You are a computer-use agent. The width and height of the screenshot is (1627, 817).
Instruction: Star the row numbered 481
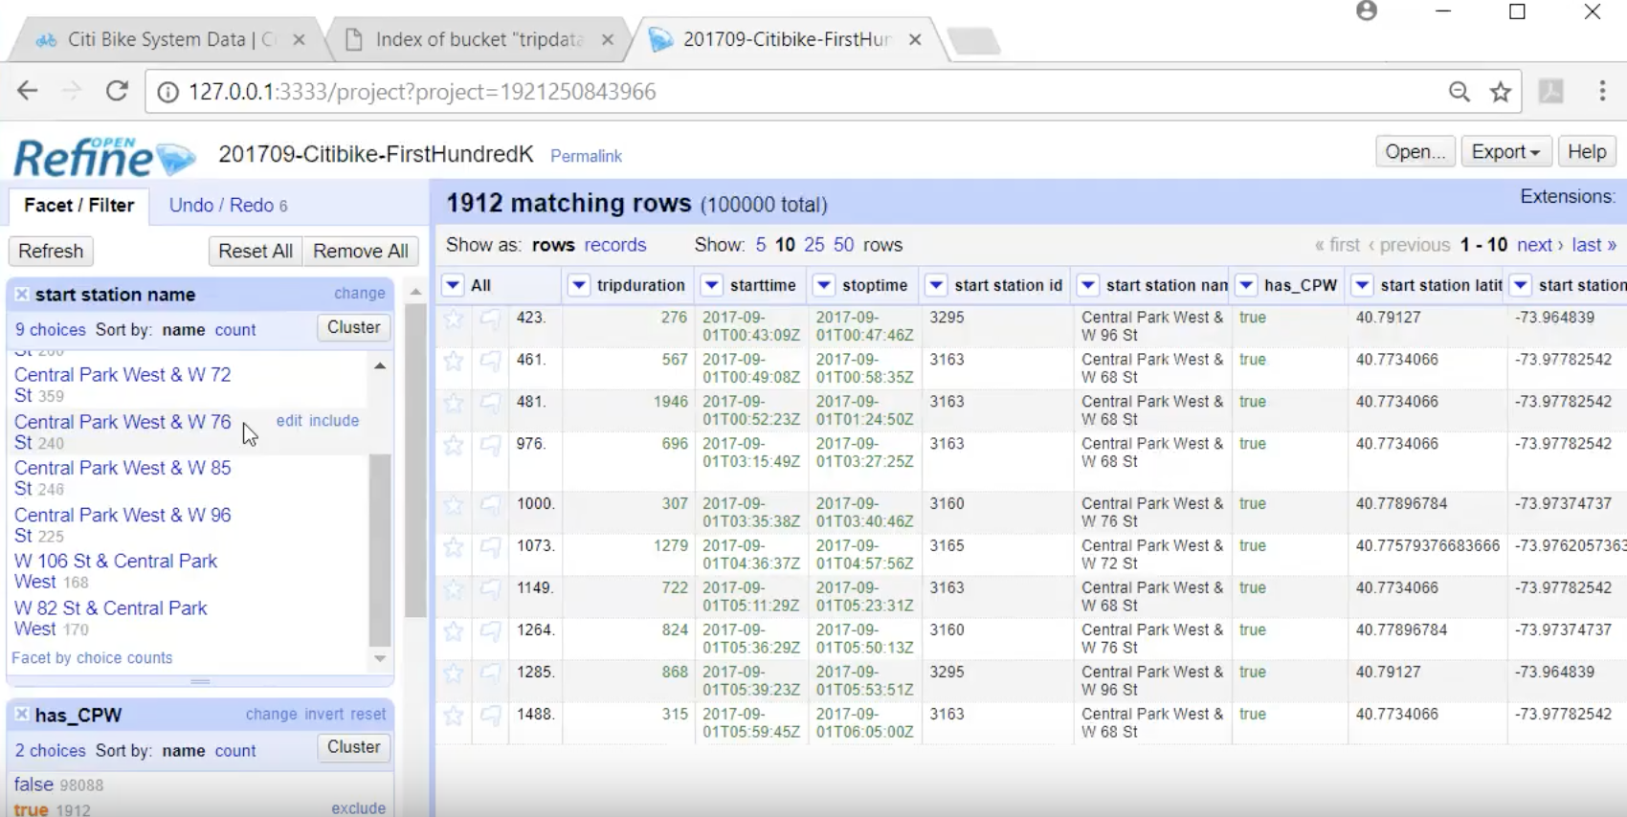point(454,403)
